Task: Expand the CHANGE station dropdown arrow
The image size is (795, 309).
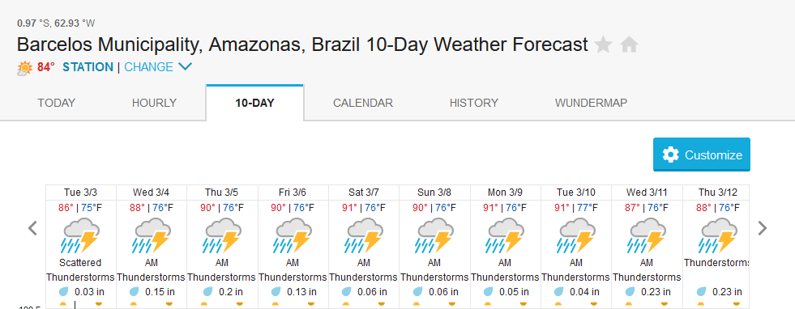Action: point(186,67)
